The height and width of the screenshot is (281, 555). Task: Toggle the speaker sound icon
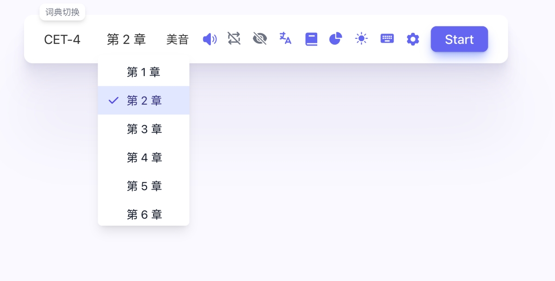(210, 39)
